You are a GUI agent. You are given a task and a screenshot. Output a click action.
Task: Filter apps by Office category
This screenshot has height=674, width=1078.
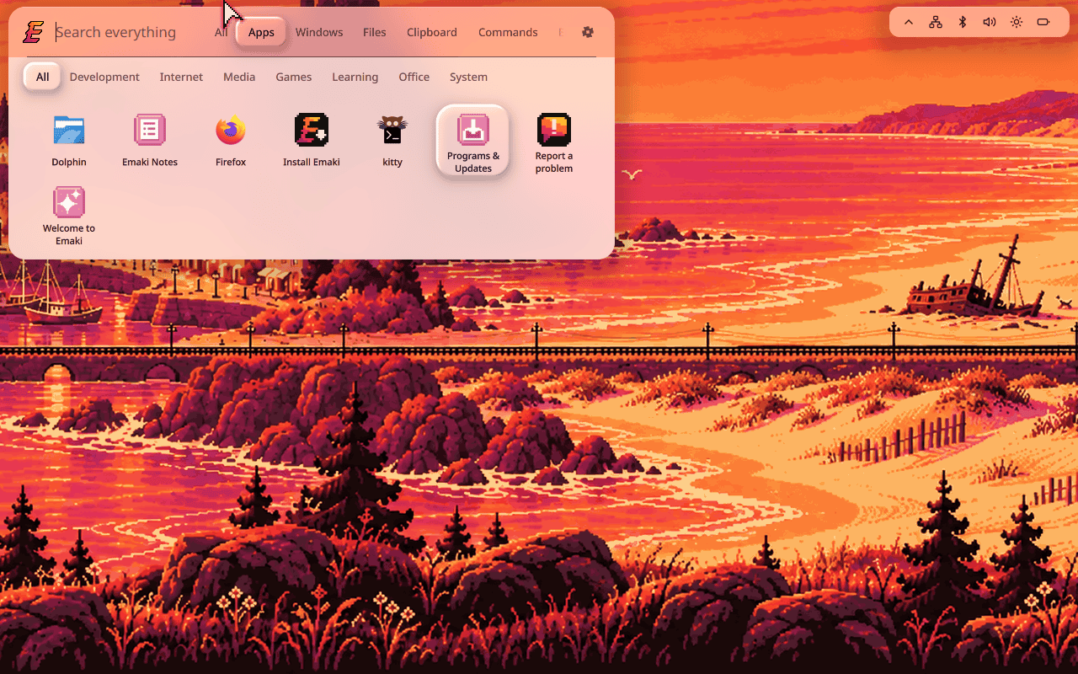[414, 77]
